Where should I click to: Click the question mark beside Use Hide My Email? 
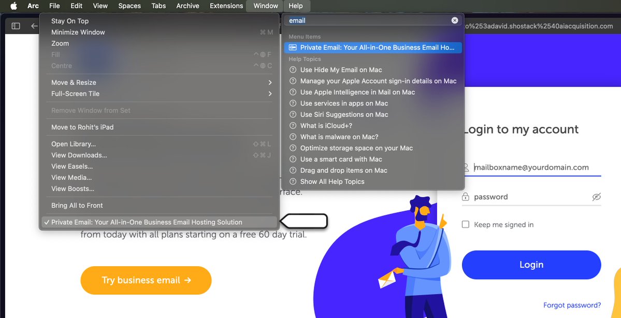[293, 70]
